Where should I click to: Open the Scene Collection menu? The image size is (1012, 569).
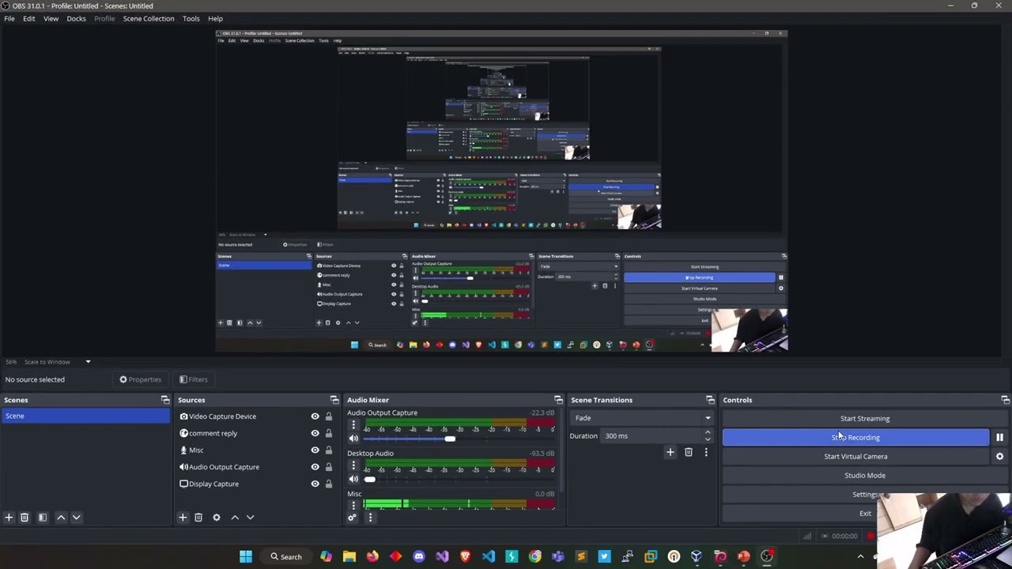coord(148,18)
